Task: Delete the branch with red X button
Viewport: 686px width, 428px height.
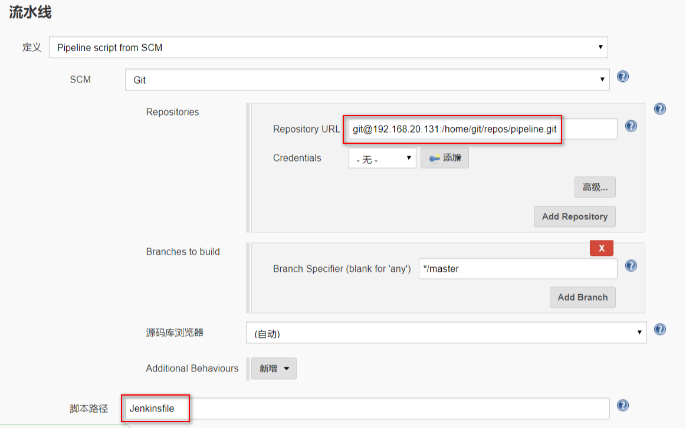Action: 601,248
